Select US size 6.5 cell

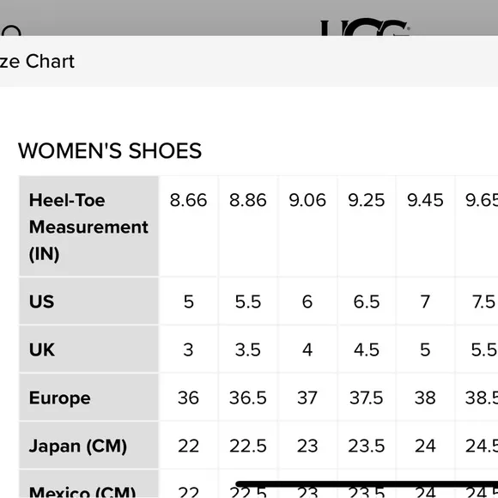point(366,301)
